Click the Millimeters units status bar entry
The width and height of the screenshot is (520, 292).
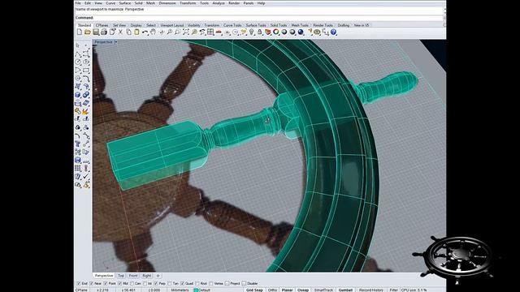180,290
